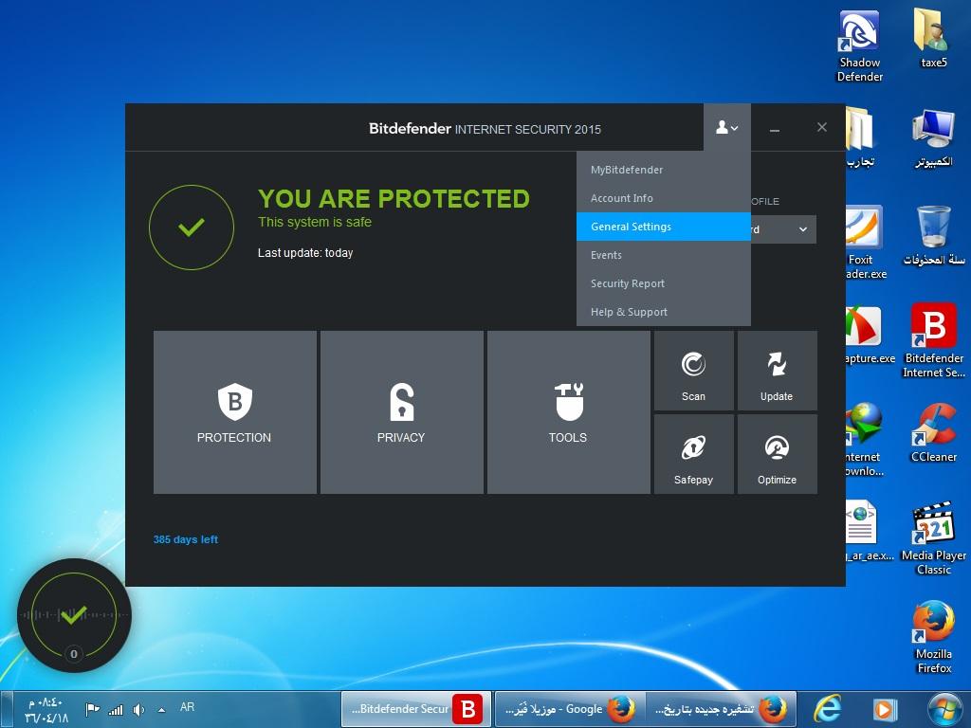Select MyBitdefender from the account menu
Screen dimensions: 971x728
(x=663, y=170)
